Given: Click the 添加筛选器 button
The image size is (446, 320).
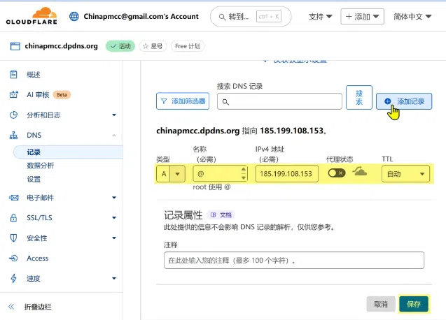Looking at the screenshot, I should pos(183,101).
